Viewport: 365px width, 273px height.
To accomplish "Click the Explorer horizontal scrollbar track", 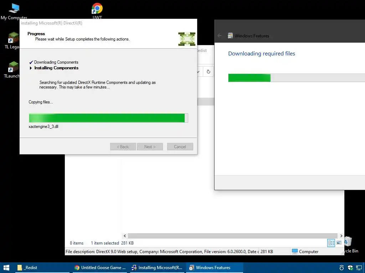I will [233, 236].
